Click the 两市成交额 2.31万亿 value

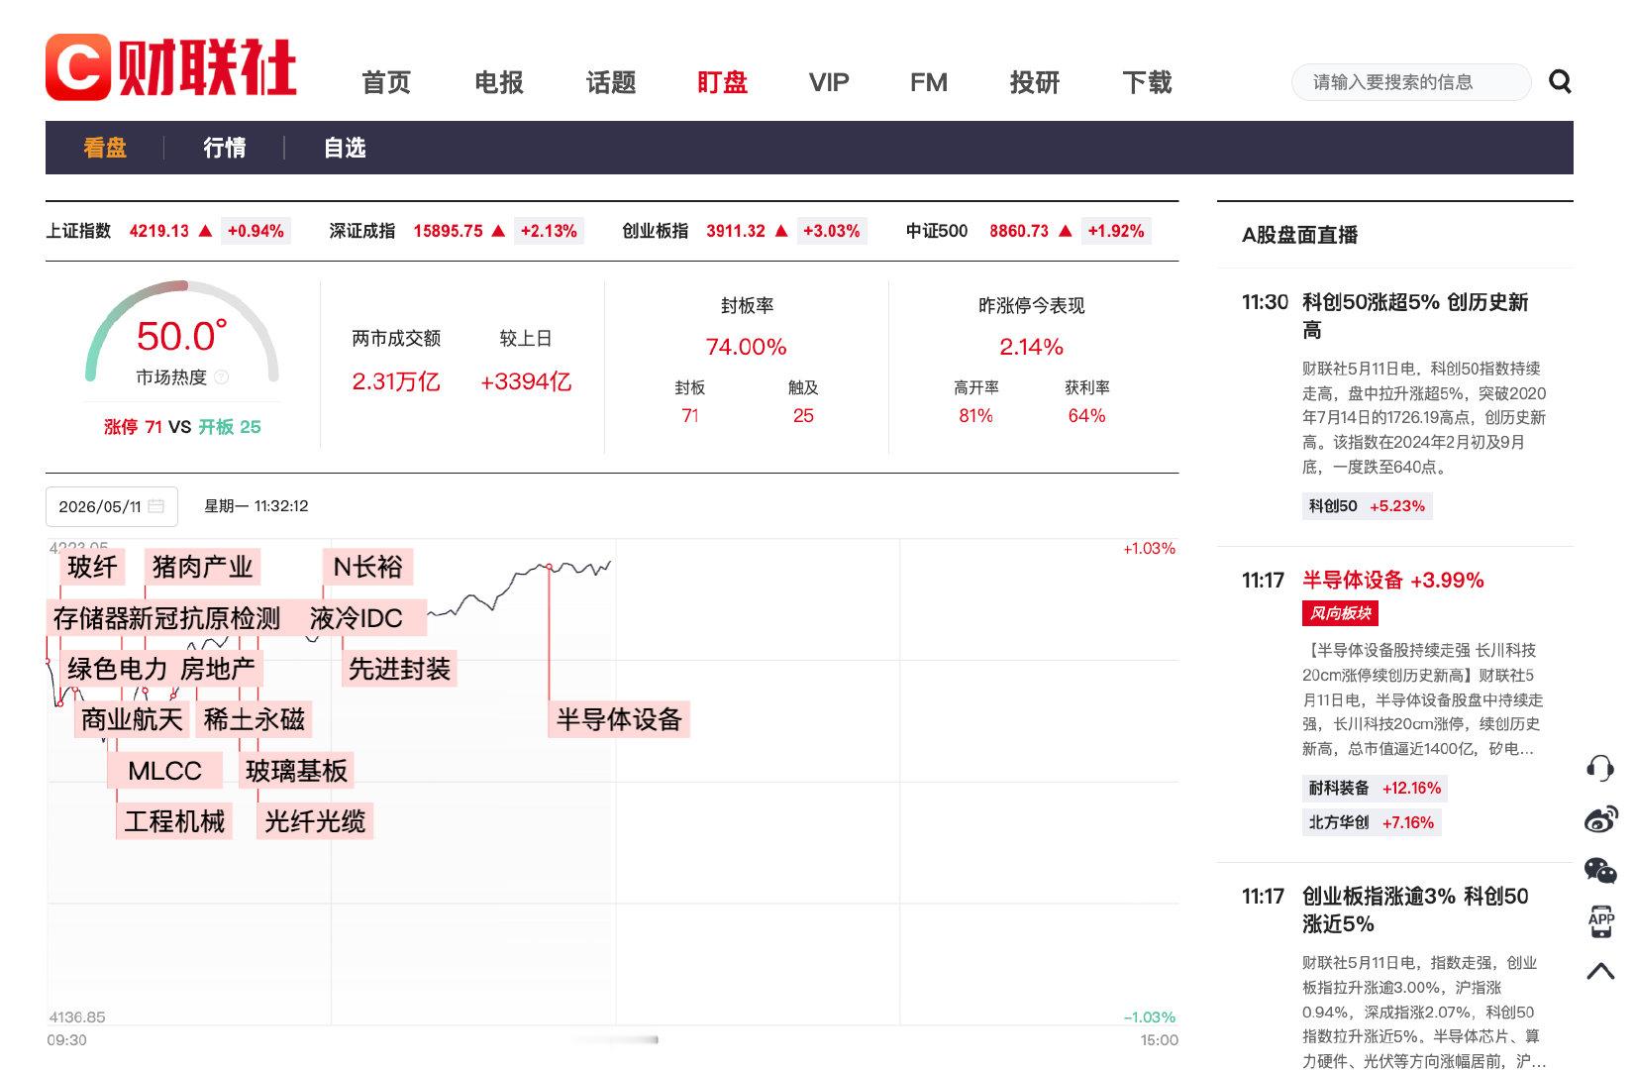pyautogui.click(x=396, y=381)
